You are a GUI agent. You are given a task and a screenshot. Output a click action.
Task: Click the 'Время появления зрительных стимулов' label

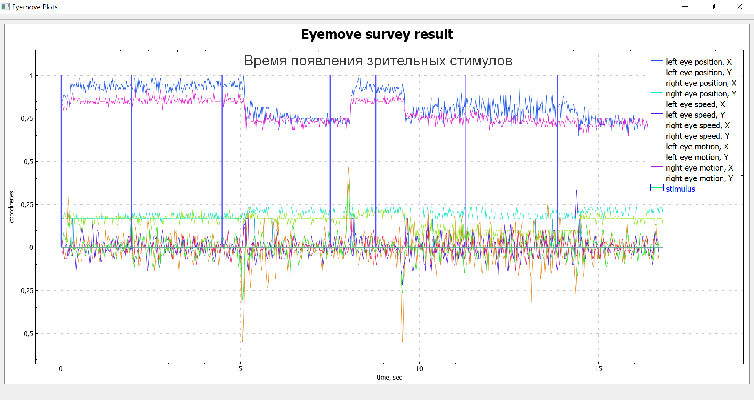[378, 61]
